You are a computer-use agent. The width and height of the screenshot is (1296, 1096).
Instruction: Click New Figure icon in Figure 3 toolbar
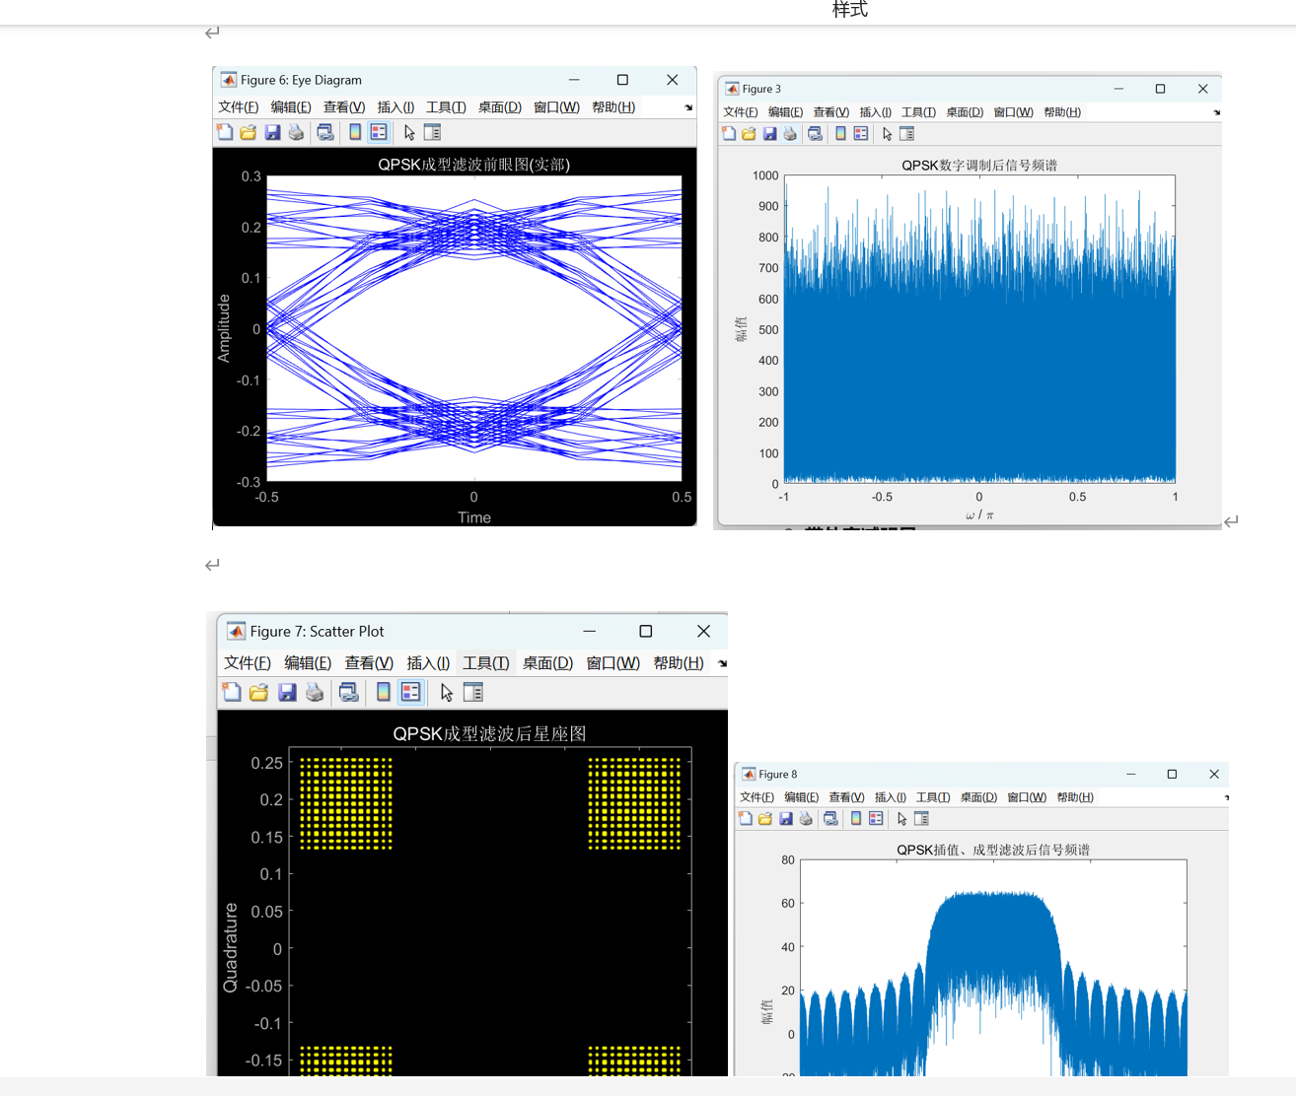(x=729, y=134)
